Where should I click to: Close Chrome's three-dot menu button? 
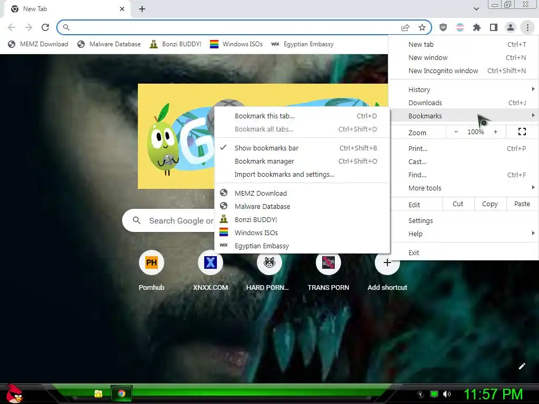pyautogui.click(x=527, y=27)
